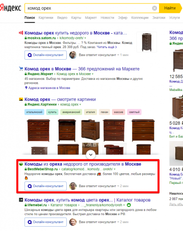Click the BestMebelShop result favicon
Image resolution: width=183 pixels, height=231 pixels.
(x=21, y=164)
